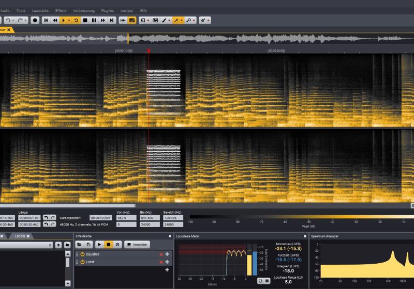The image size is (414, 289).
Task: Toggle loop playback icon
Action: 77,20
